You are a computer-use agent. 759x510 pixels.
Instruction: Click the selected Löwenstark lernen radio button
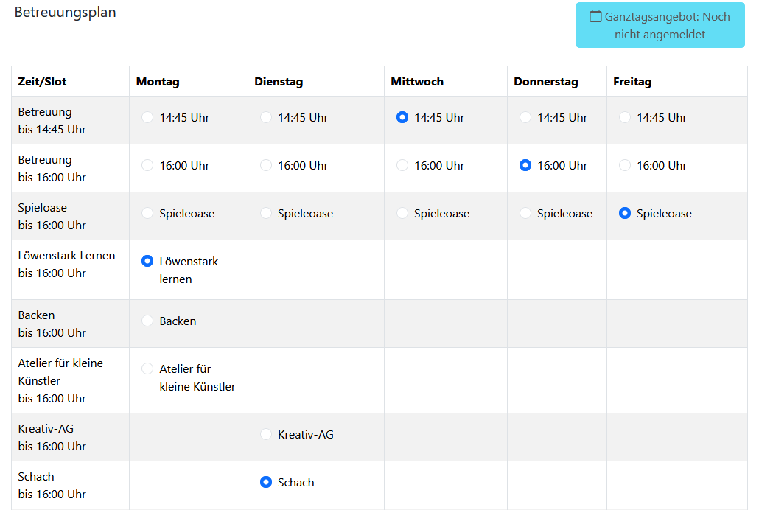147,261
